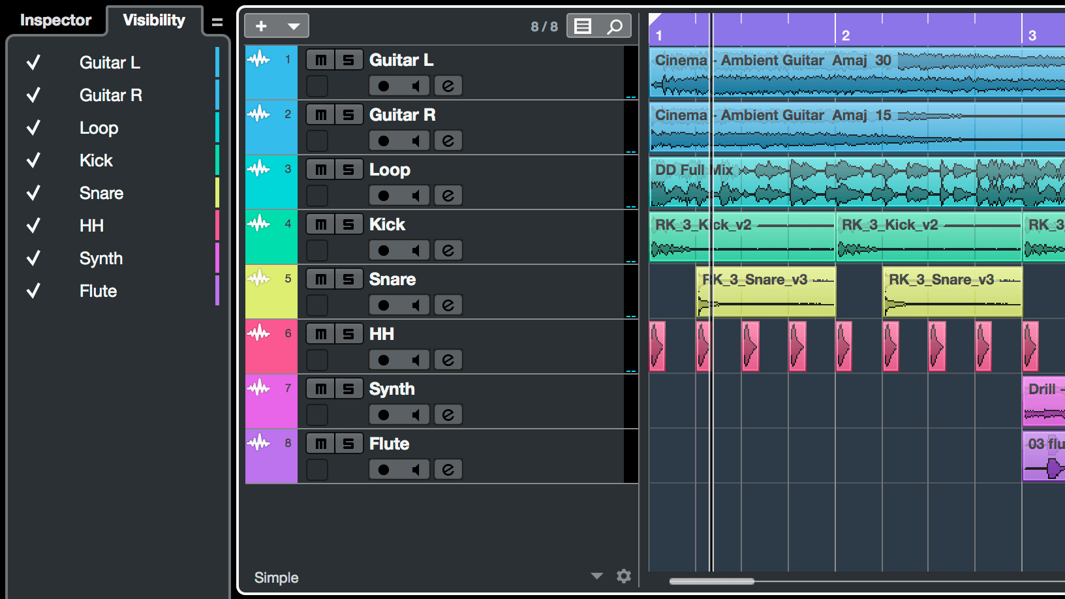Switch to the Inspector tab
Viewport: 1065px width, 599px height.
(55, 20)
